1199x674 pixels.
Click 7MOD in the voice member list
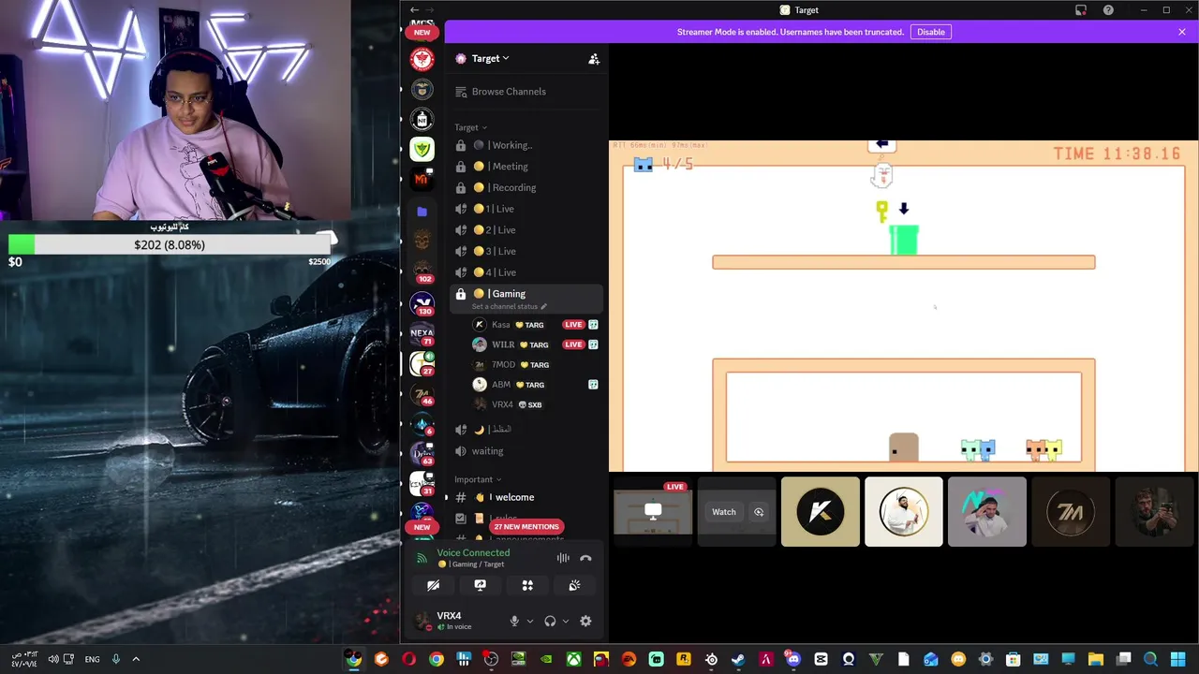pos(534,364)
